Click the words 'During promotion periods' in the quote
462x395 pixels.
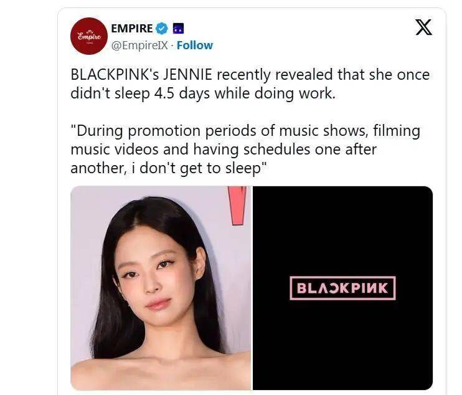coord(166,131)
